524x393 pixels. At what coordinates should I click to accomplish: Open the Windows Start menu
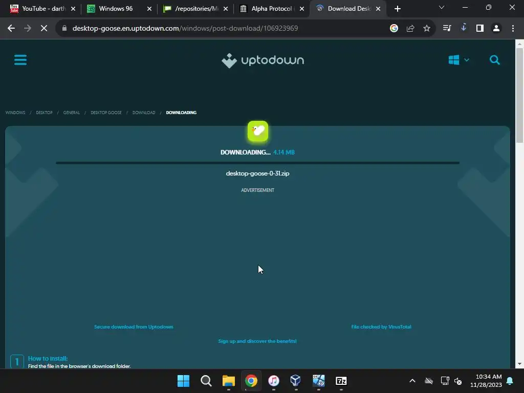pos(183,381)
